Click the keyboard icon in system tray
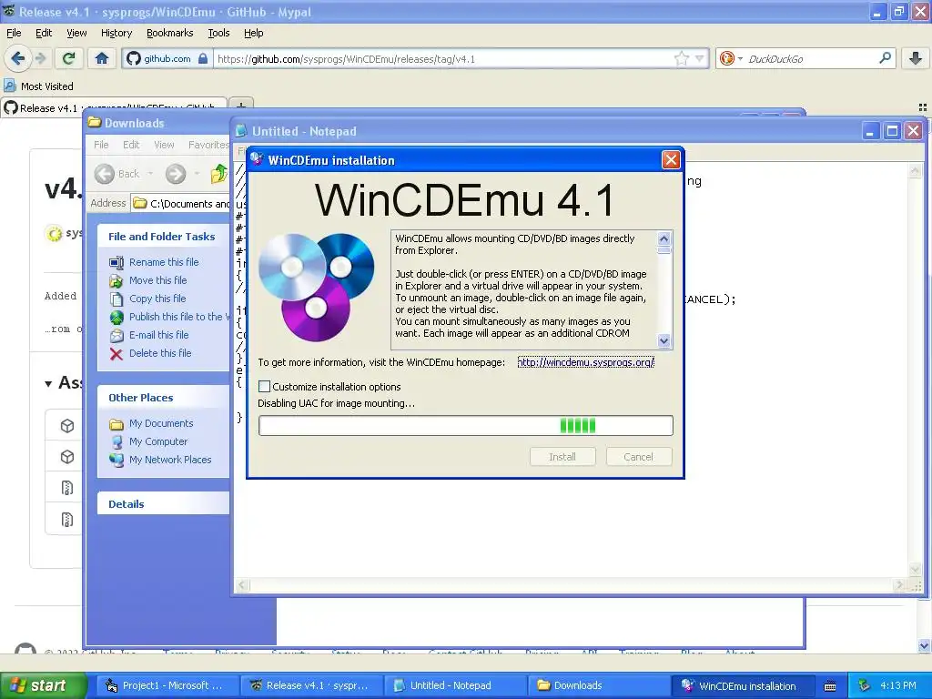This screenshot has height=699, width=932. click(830, 686)
